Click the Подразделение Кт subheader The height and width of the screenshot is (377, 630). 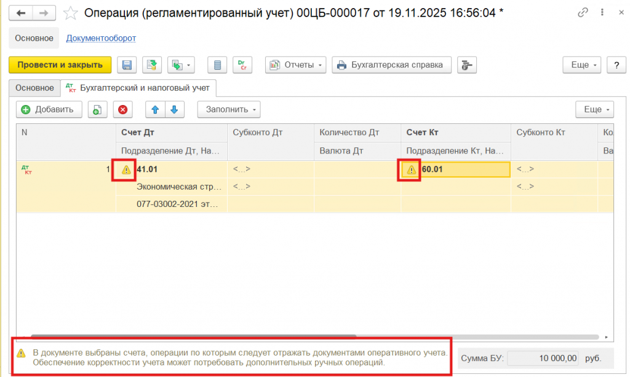456,151
